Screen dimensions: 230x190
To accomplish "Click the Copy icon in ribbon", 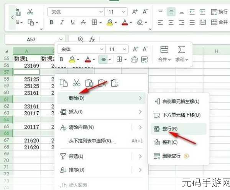I will pyautogui.click(x=31, y=22).
